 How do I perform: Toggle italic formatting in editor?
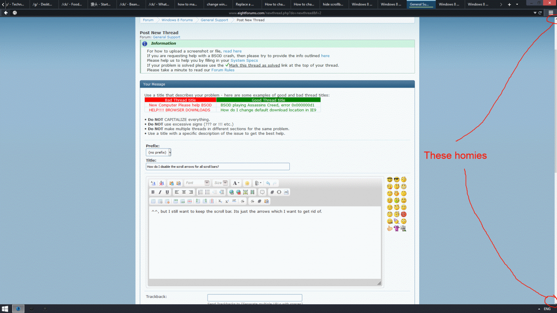pos(160,192)
